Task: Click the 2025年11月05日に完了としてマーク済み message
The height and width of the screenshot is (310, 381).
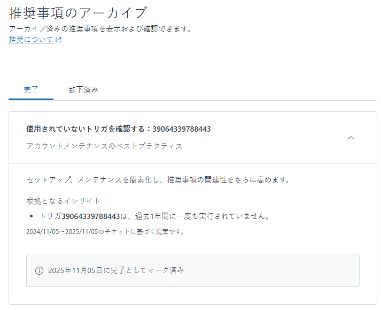Action: [x=116, y=270]
